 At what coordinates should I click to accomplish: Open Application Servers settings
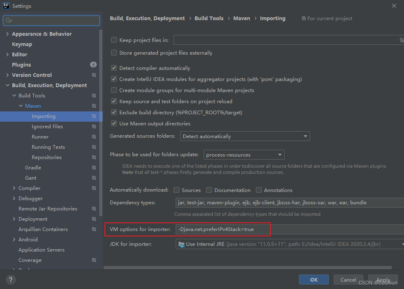coord(42,250)
